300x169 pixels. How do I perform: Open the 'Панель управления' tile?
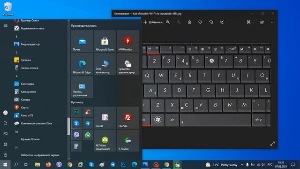(x=82, y=87)
